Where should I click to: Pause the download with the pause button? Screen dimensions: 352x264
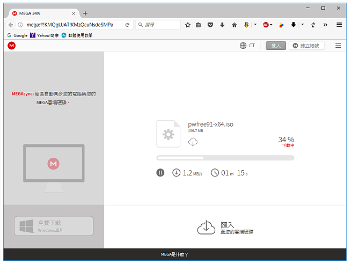(x=160, y=173)
